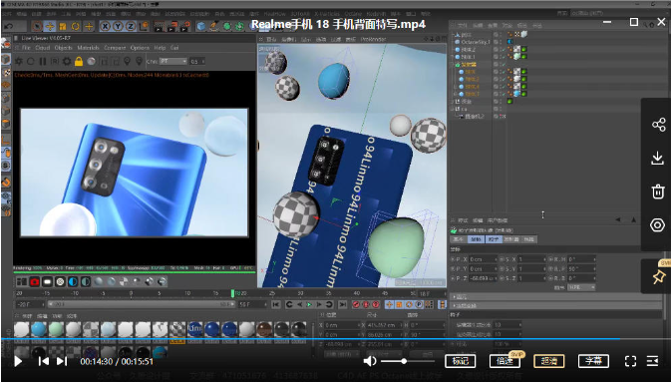This screenshot has height=382, width=671.
Task: Click the 标记 mark button
Action: pyautogui.click(x=460, y=361)
